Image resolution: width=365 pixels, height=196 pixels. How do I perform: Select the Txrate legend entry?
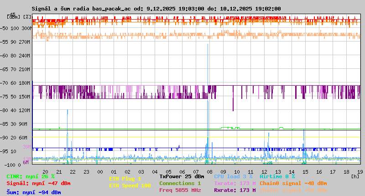point(235,183)
